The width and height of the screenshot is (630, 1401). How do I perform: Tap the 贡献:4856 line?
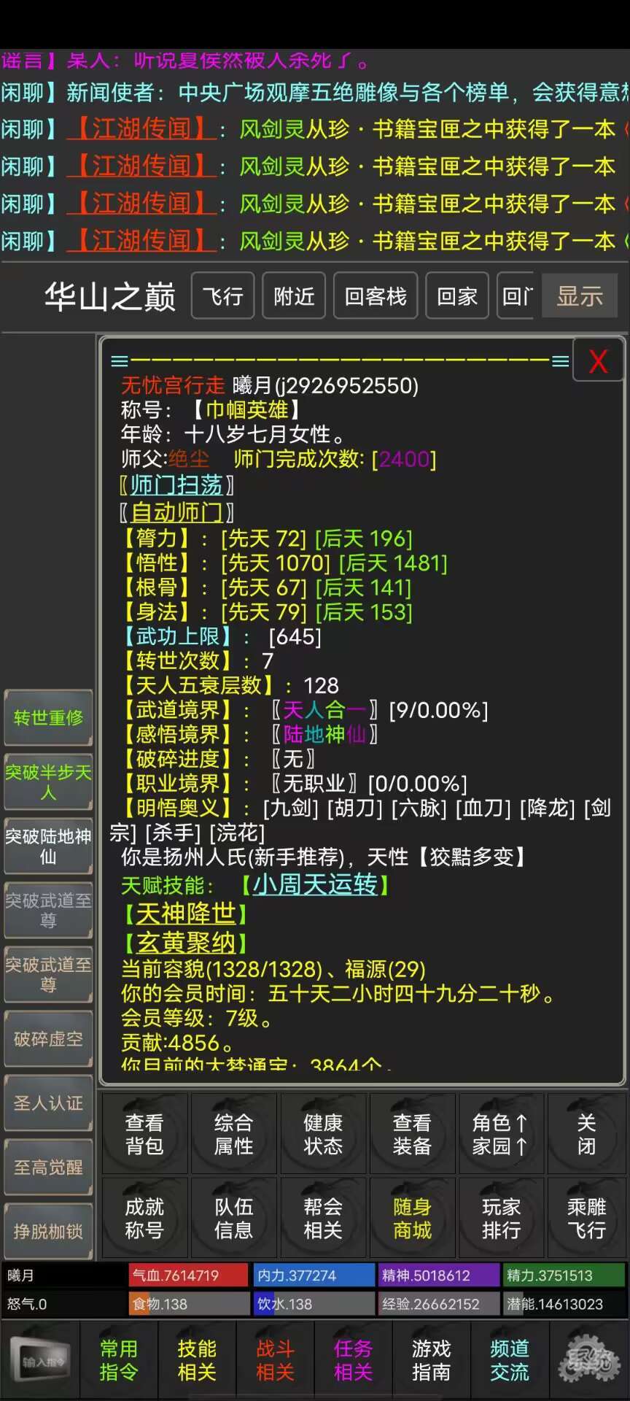pyautogui.click(x=177, y=1043)
